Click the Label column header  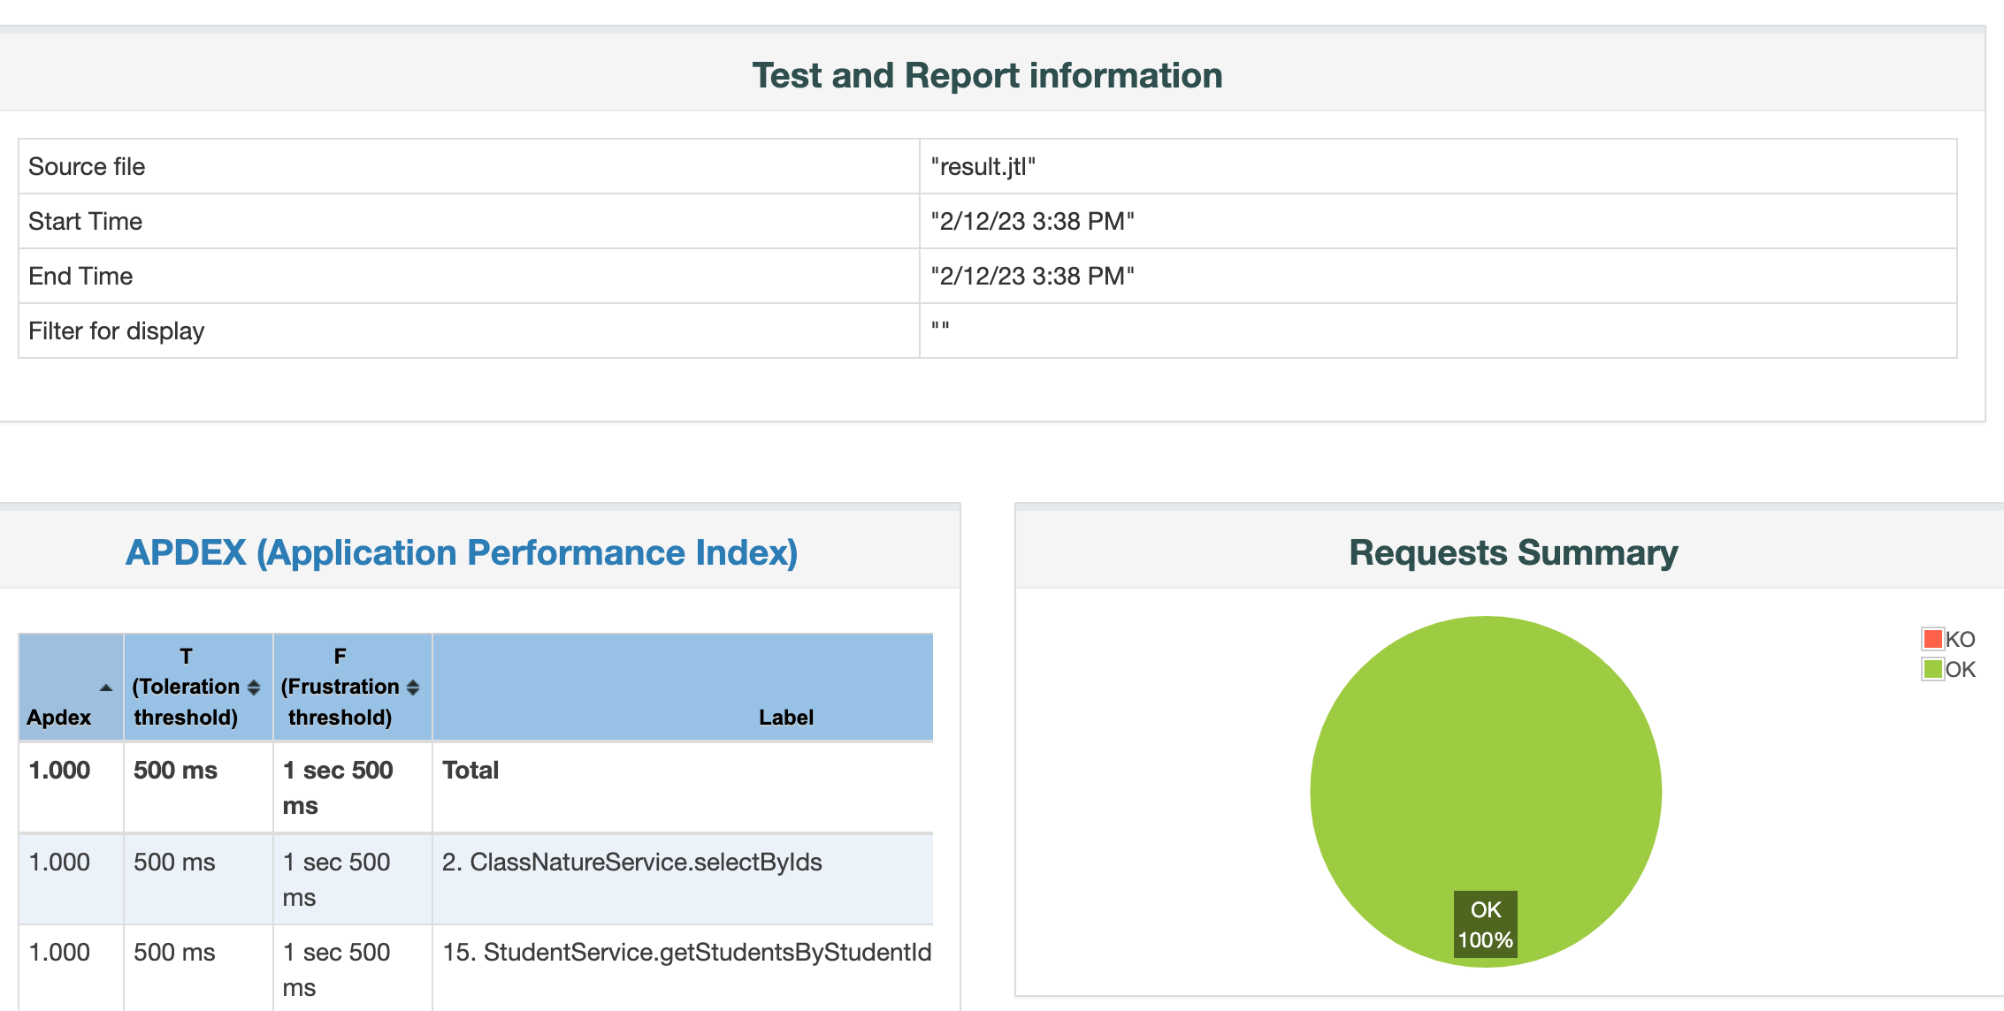(x=785, y=717)
